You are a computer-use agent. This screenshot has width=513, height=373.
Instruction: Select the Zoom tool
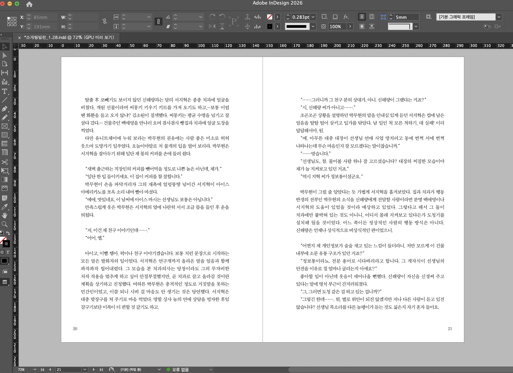(5, 224)
